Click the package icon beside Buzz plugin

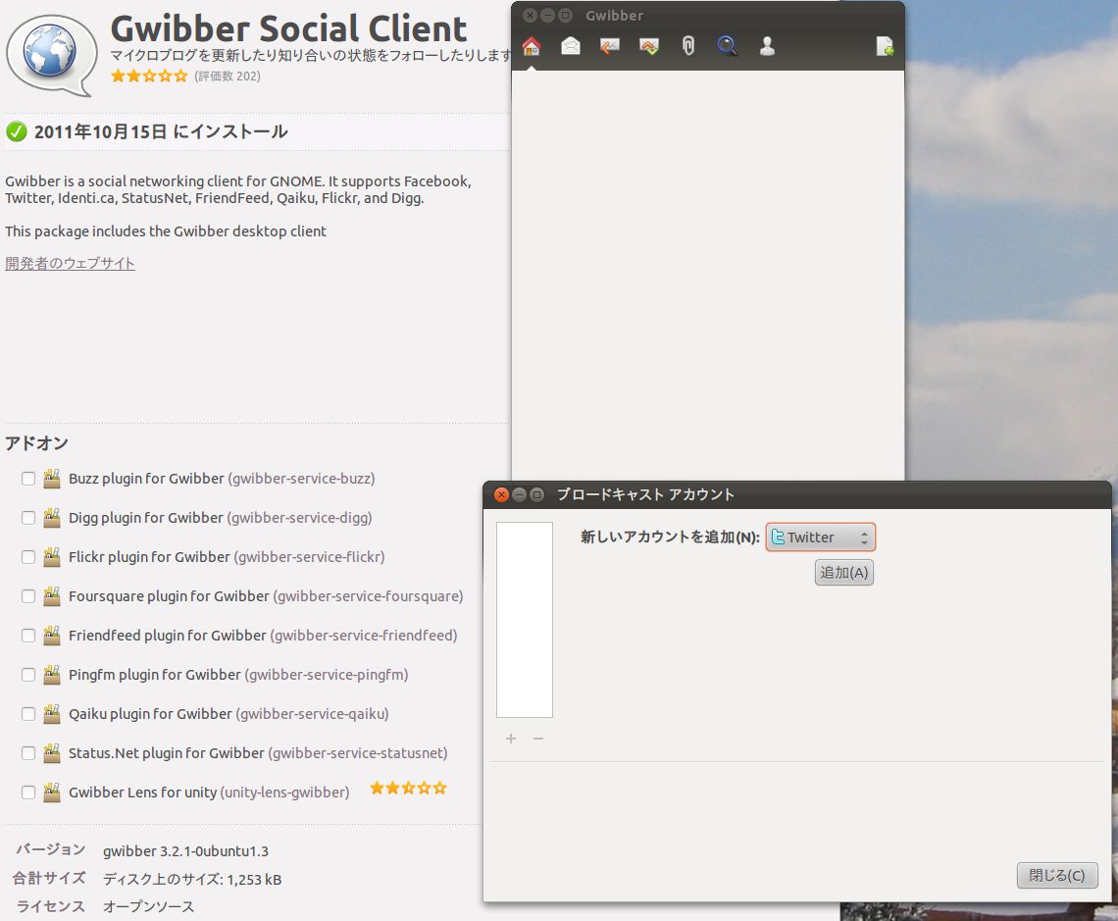click(51, 479)
